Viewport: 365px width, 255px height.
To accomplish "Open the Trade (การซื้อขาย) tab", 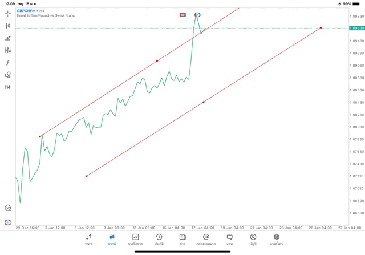I will coord(136,239).
